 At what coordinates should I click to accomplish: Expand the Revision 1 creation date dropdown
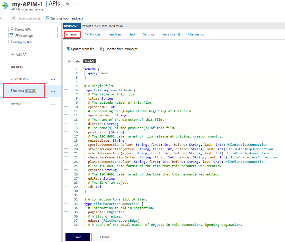click(x=126, y=26)
